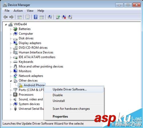Choose Uninstall from the context menu
The image size is (143, 128).
tap(74, 101)
